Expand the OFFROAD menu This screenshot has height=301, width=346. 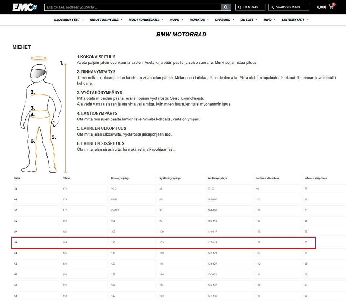[225, 19]
